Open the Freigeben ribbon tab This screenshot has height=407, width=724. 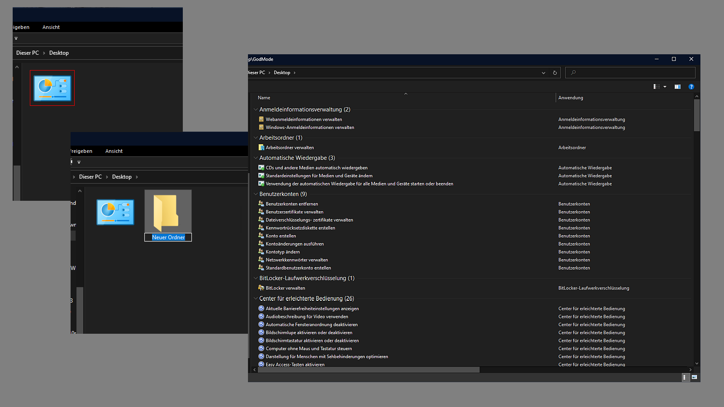81,151
